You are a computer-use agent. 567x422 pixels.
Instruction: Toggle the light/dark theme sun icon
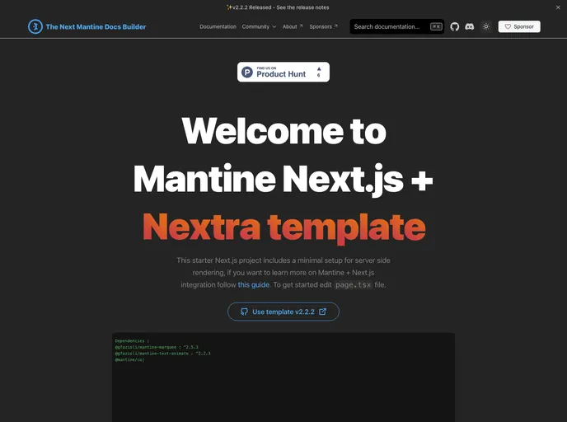coord(486,26)
